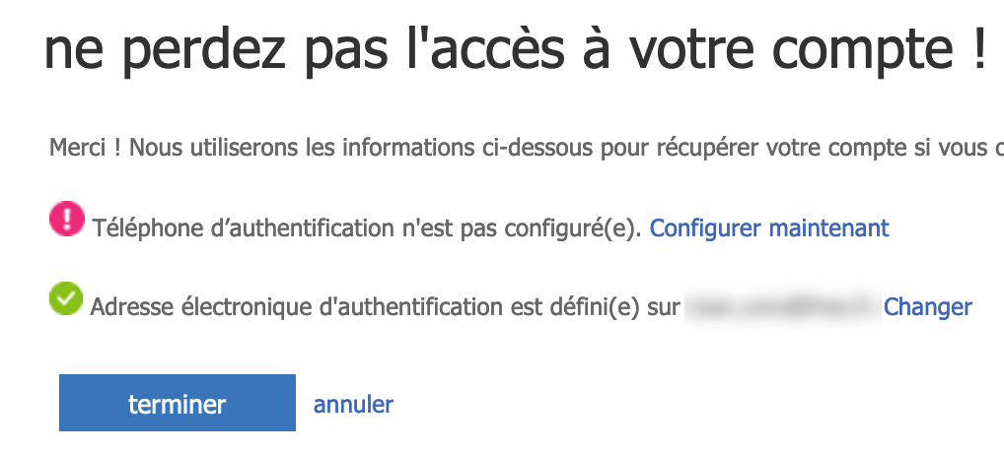Click the "est défini(e) sur" phrase

click(595, 307)
